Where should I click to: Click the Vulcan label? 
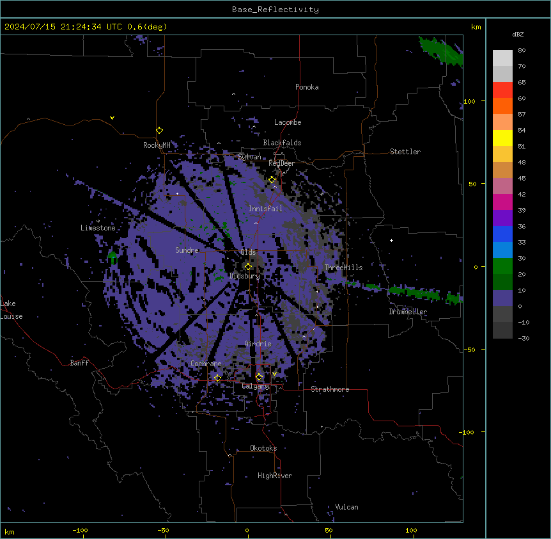click(x=347, y=507)
